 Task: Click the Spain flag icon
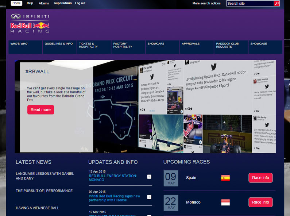pyautogui.click(x=225, y=178)
